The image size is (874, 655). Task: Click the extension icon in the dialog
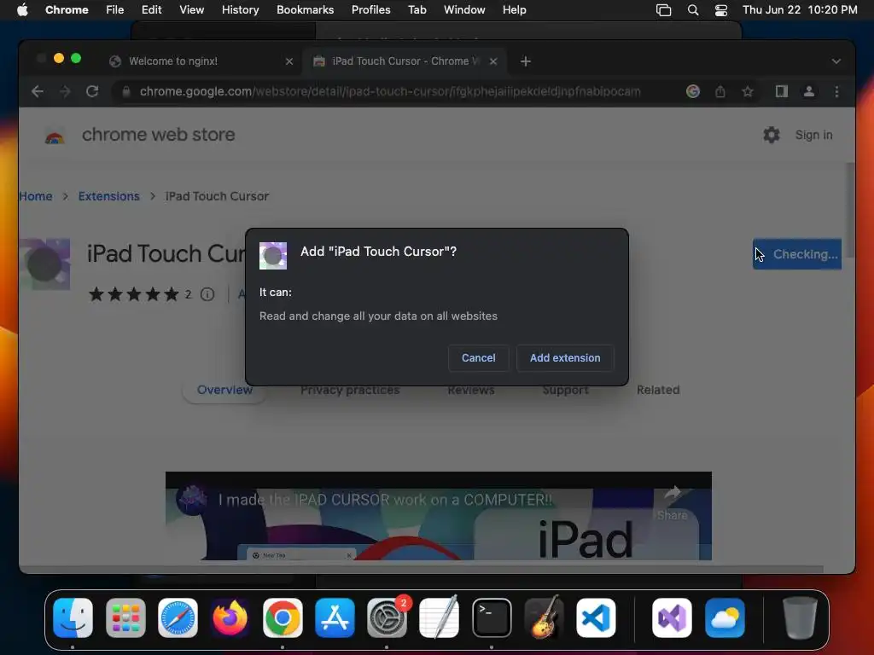273,256
